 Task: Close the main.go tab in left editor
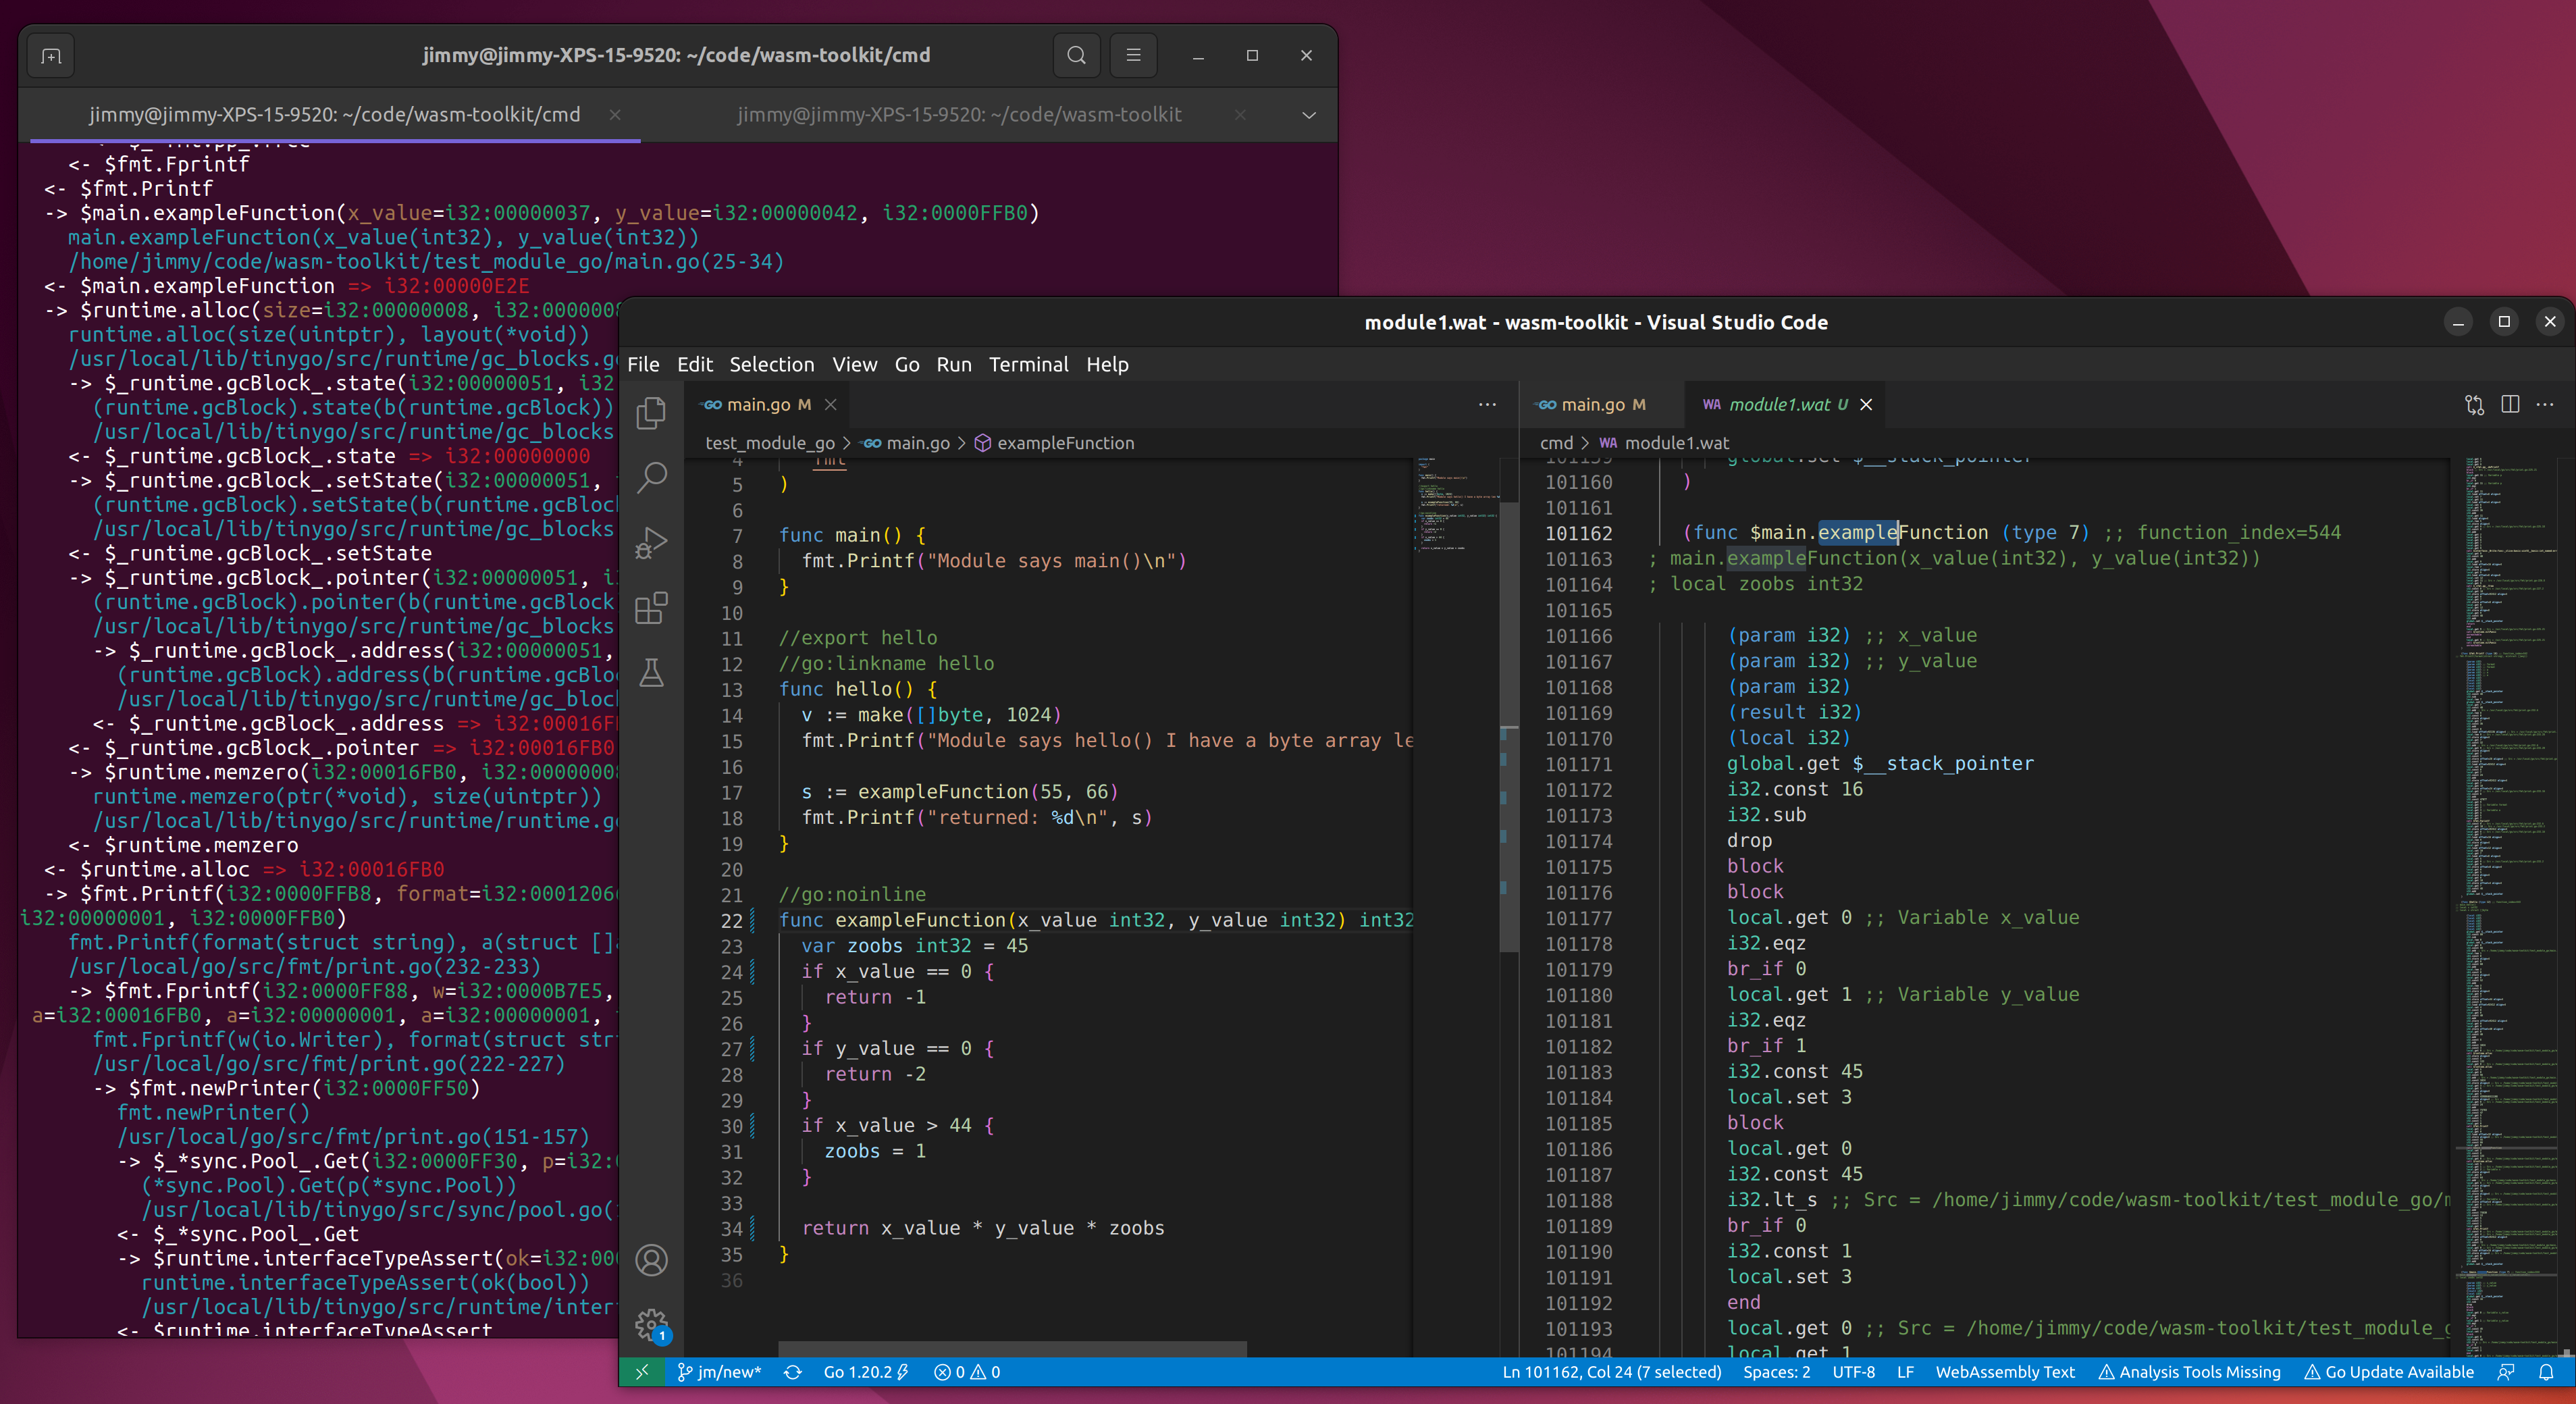tap(830, 404)
